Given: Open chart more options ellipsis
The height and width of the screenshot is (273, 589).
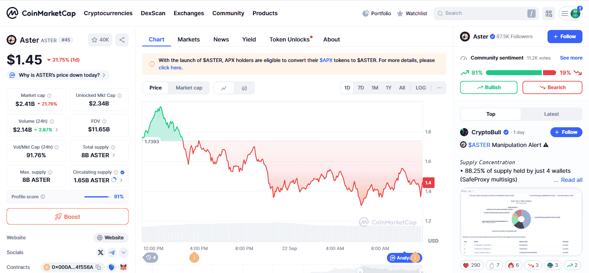Looking at the screenshot, I should [439, 88].
